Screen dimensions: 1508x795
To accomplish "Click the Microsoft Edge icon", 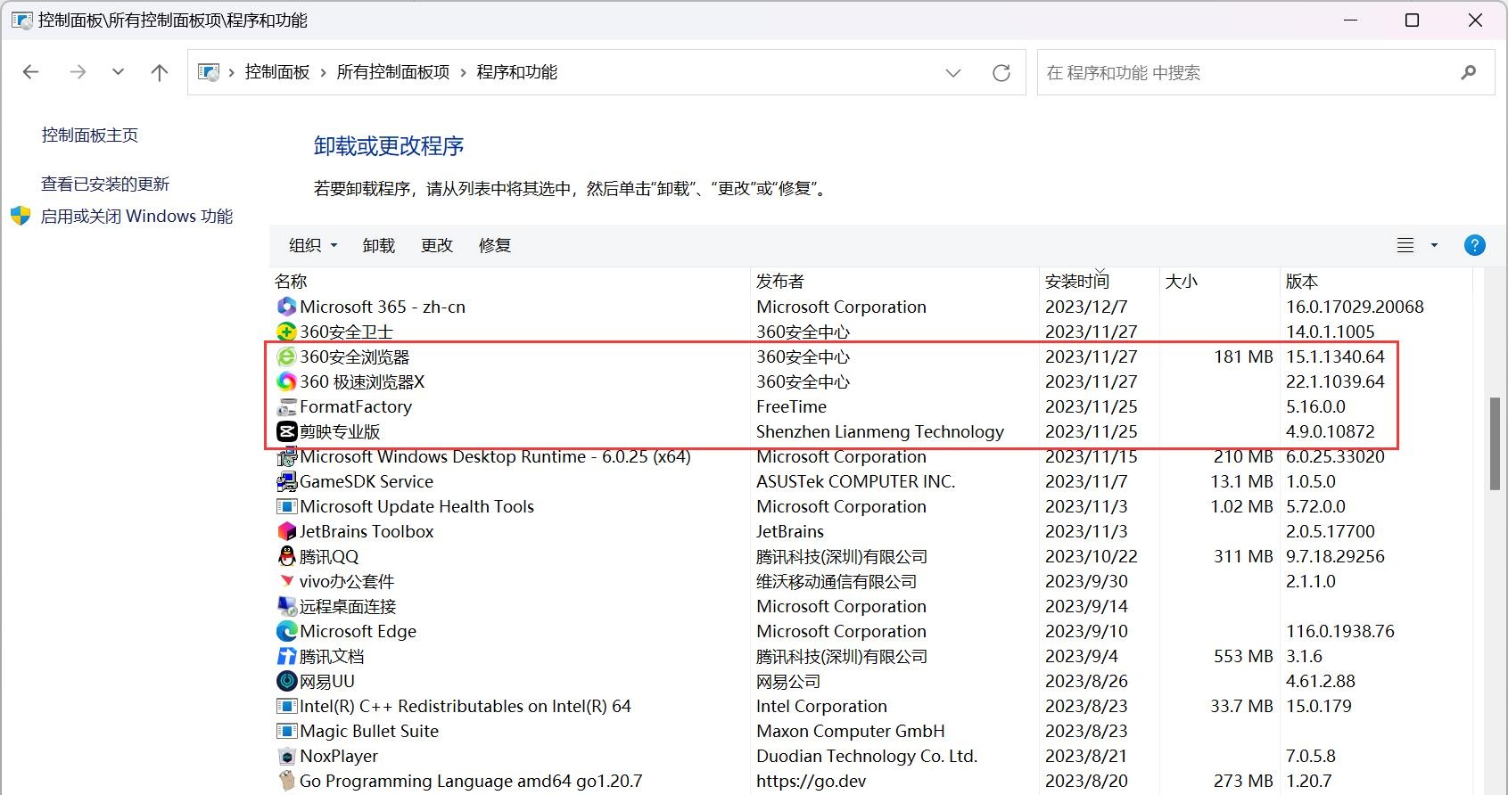I will click(x=286, y=631).
